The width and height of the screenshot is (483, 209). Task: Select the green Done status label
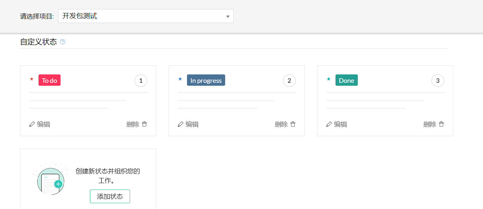tap(346, 81)
